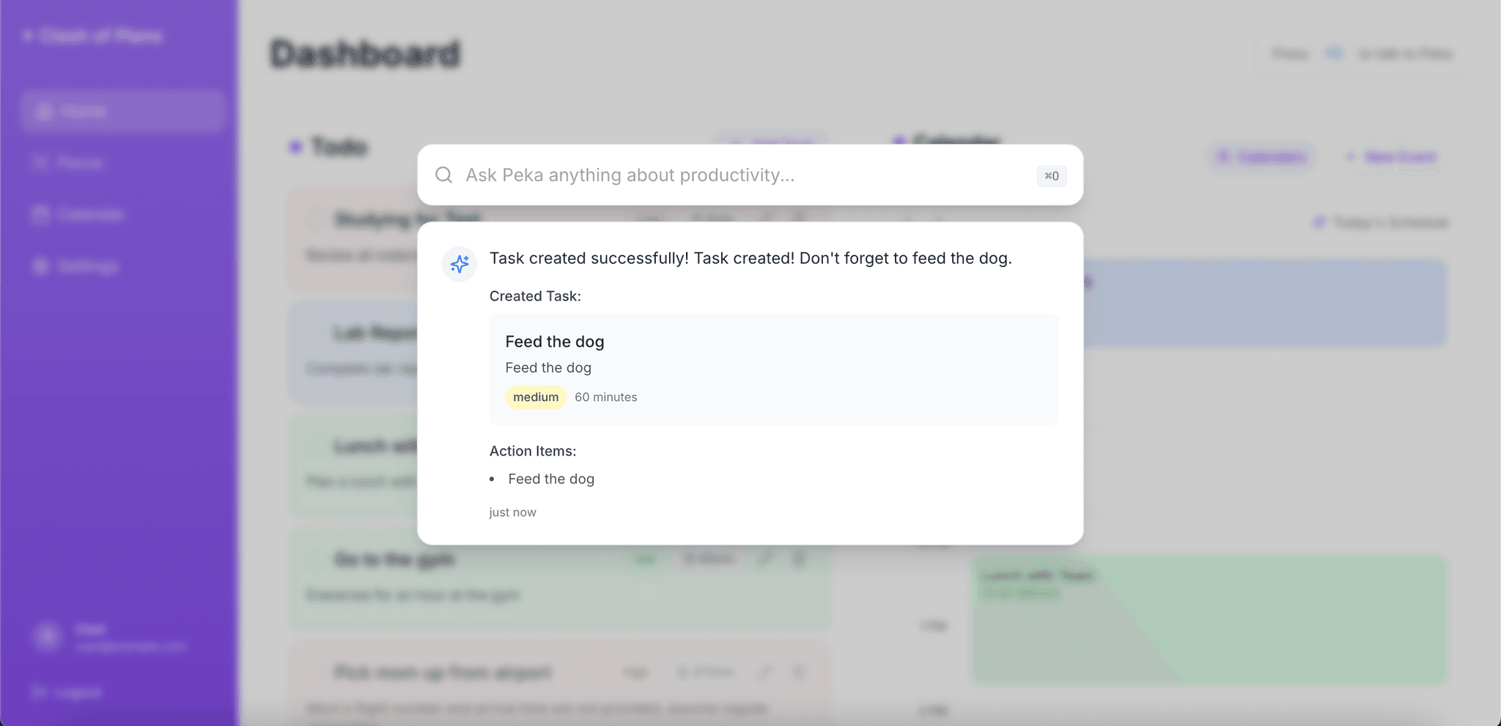Click the Logout icon in sidebar
Image resolution: width=1501 pixels, height=726 pixels.
pyautogui.click(x=40, y=692)
